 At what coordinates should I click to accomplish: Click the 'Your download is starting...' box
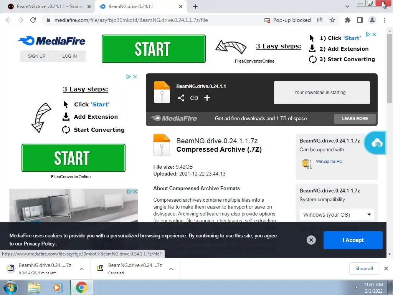click(322, 92)
